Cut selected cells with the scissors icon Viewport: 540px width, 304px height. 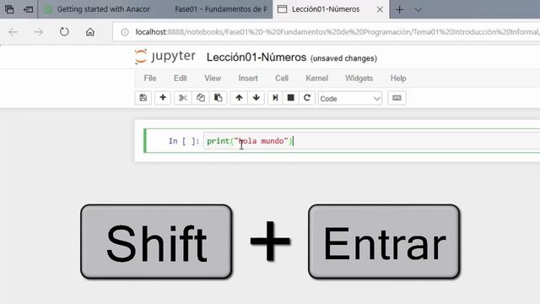(183, 98)
